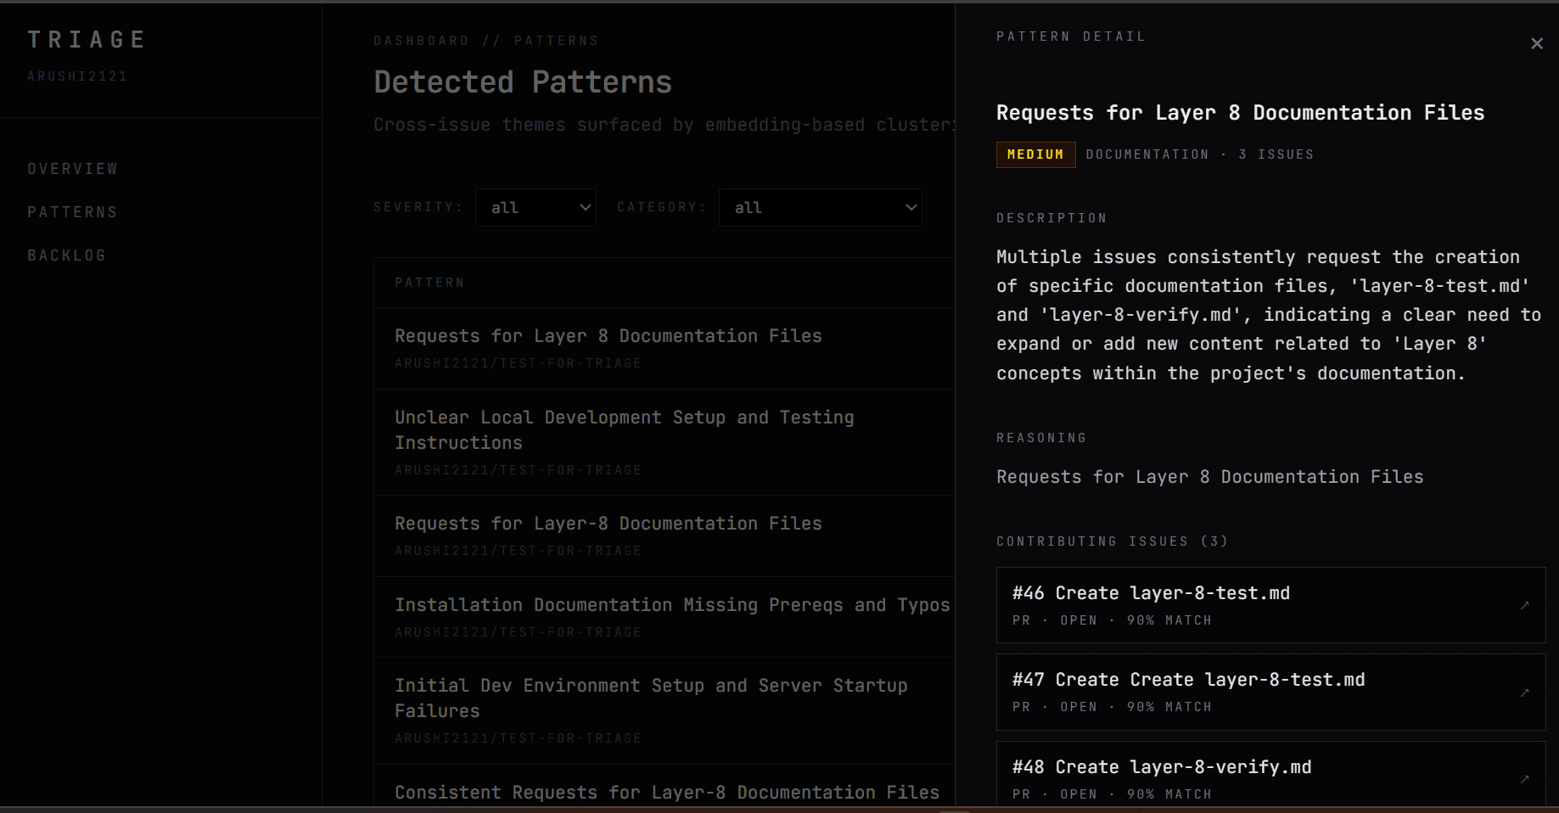Image resolution: width=1559 pixels, height=813 pixels.
Task: Select pattern Requests for Layer 8 Documentation Files
Action: click(x=665, y=348)
